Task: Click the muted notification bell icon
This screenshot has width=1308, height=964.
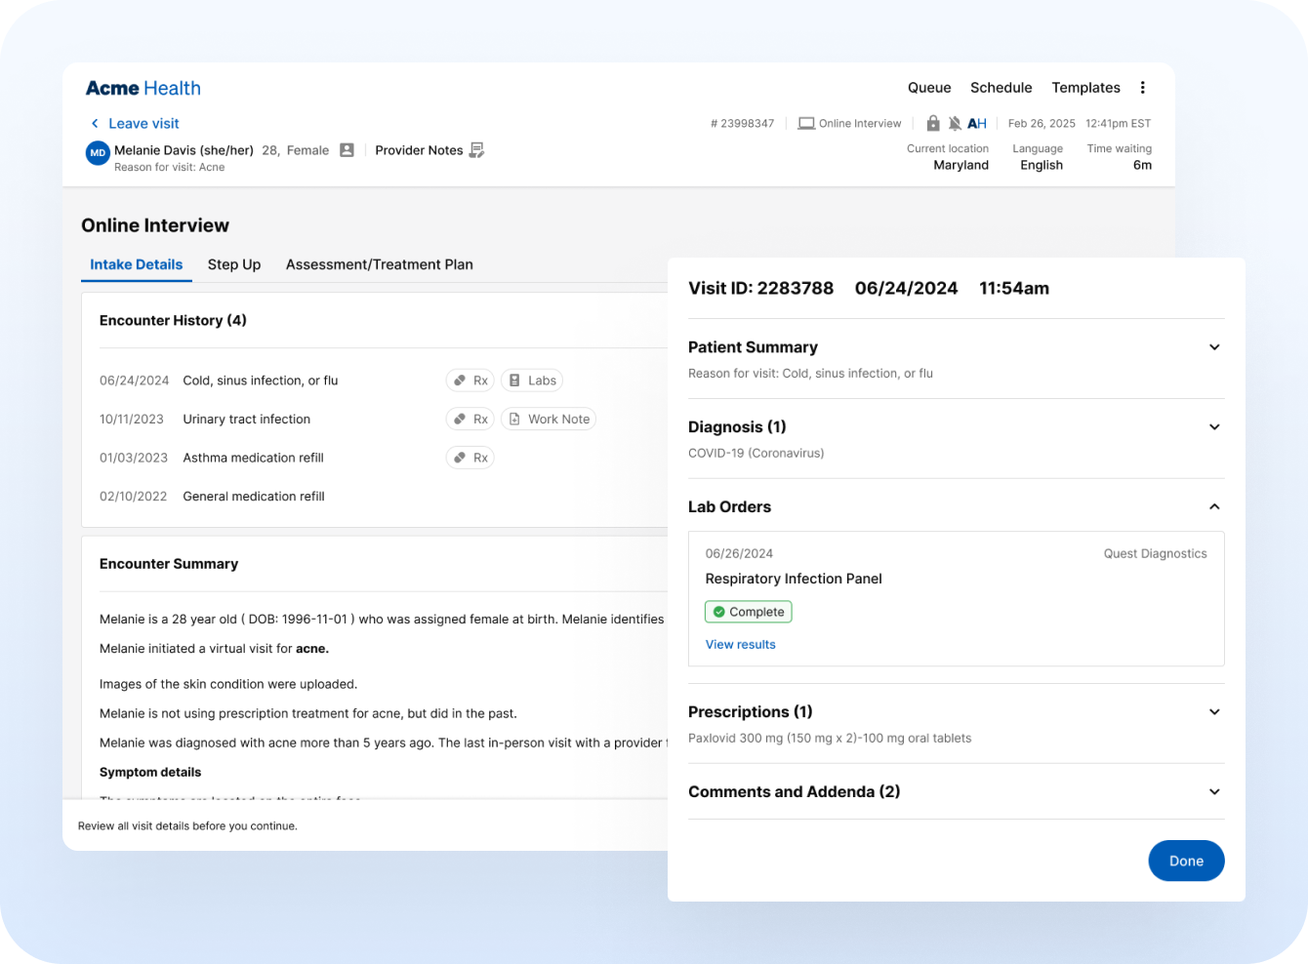Action: [x=955, y=124]
